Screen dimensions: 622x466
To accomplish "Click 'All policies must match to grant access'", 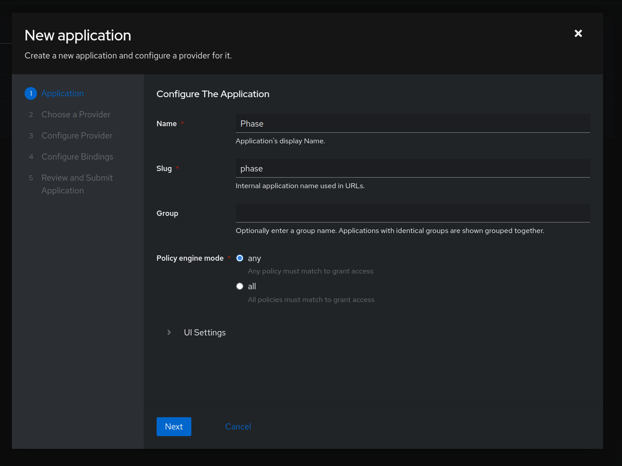I will click(311, 300).
